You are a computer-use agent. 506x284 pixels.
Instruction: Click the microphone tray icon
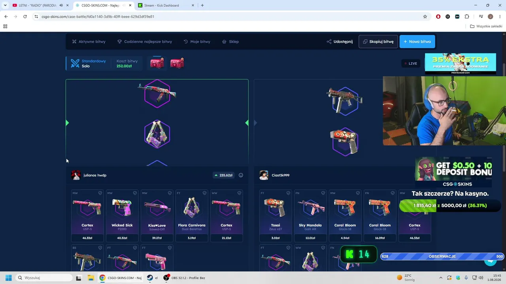click(466, 278)
